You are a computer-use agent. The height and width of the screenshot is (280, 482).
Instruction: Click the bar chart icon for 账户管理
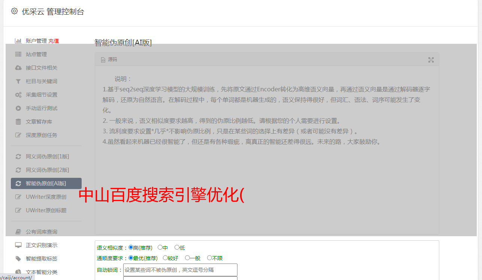coord(18,41)
